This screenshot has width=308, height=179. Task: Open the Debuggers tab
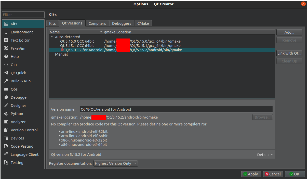[x=122, y=23]
